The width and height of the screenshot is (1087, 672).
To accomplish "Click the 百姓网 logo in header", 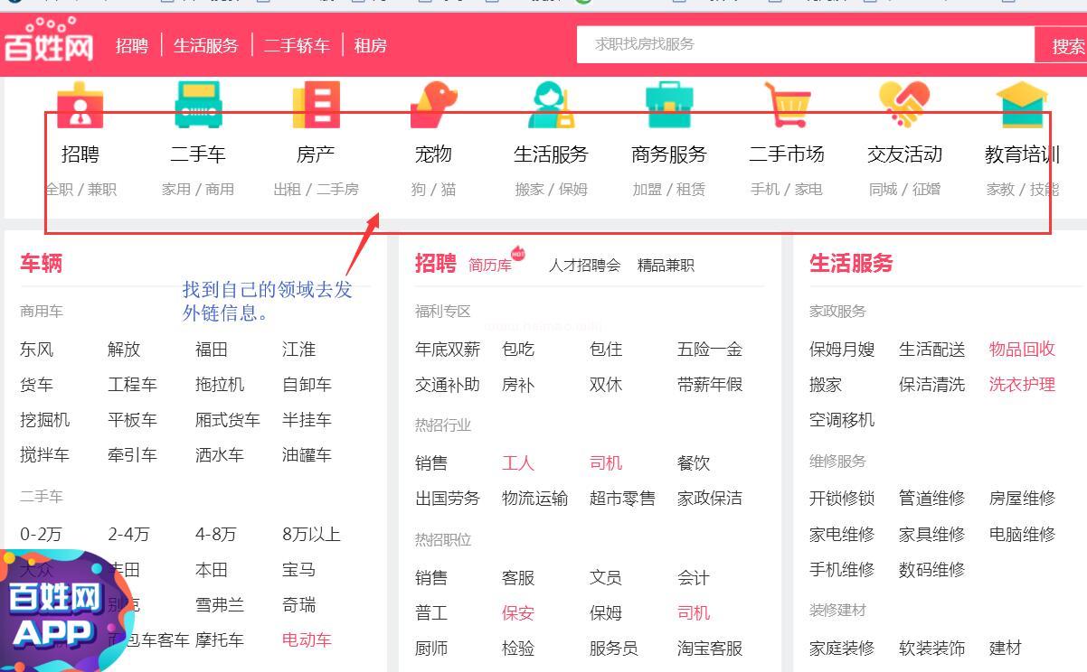I will coord(49,42).
